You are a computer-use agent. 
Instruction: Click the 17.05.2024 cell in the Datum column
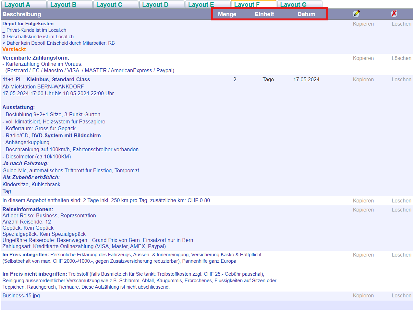[306, 80]
